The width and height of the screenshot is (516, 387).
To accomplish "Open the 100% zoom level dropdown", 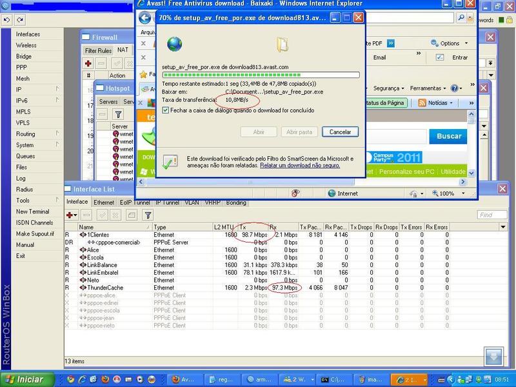I will tap(463, 193).
